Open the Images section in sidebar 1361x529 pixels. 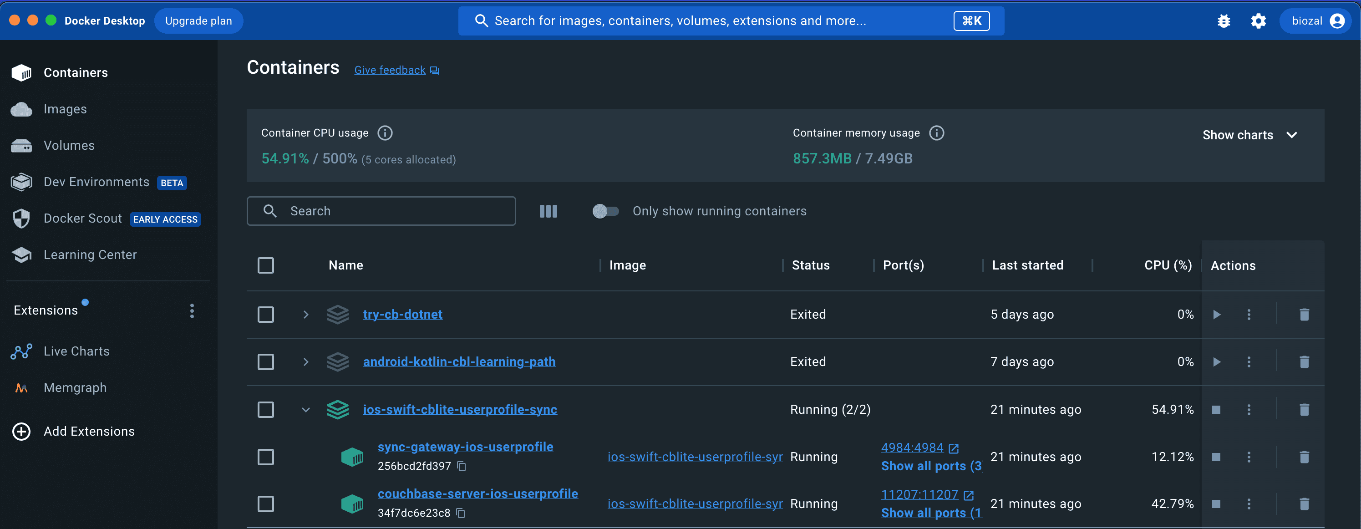49,109
